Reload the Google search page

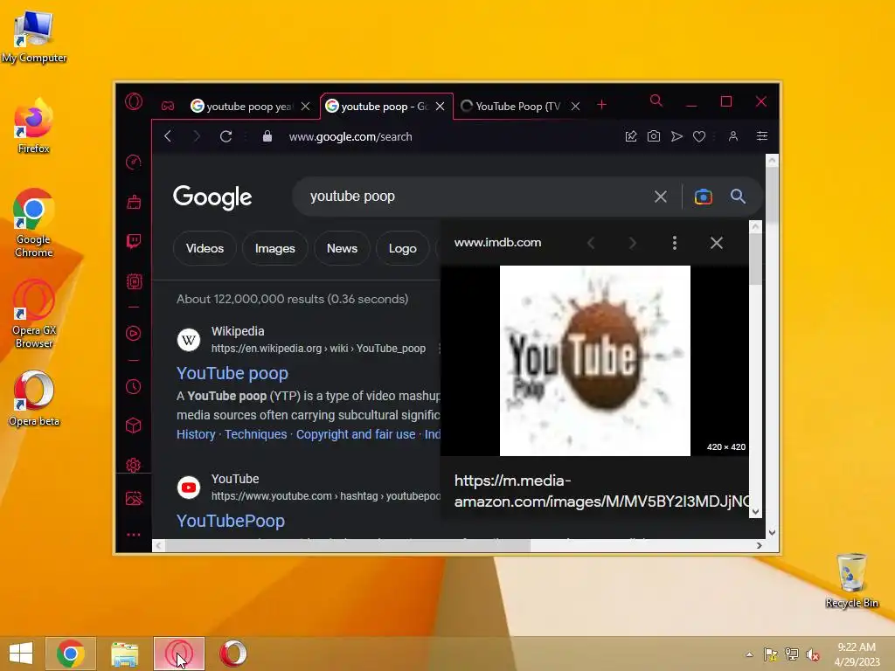point(226,136)
